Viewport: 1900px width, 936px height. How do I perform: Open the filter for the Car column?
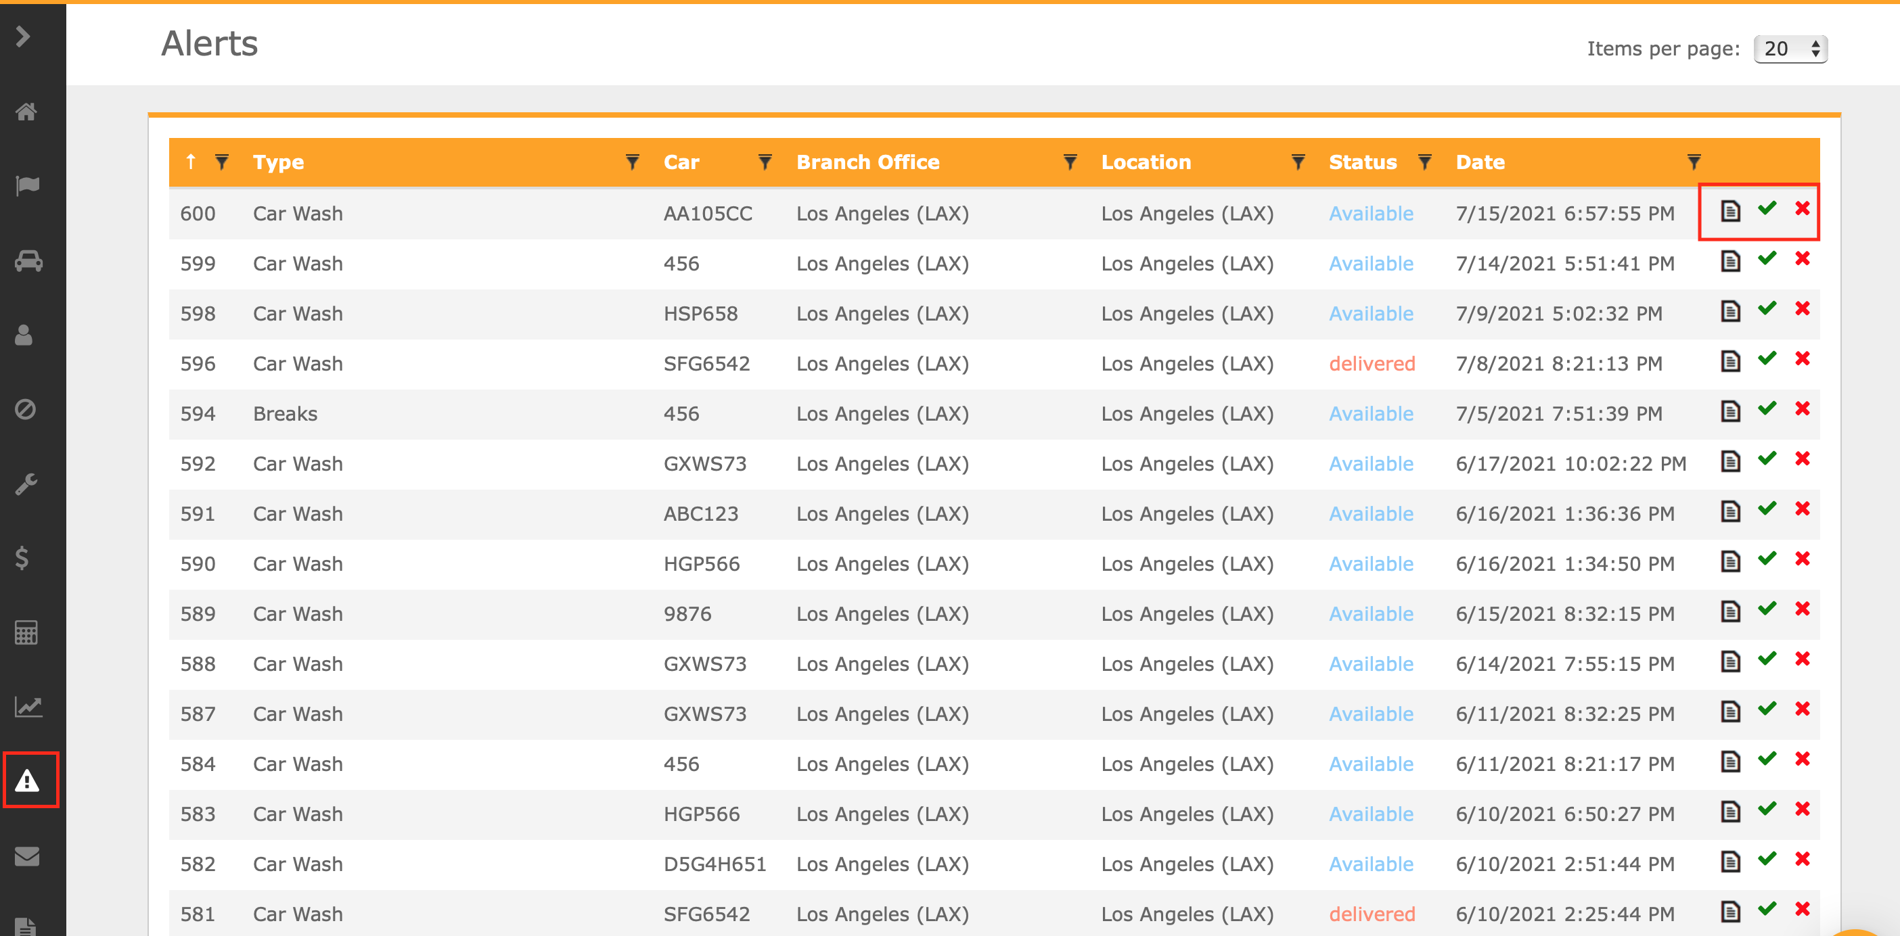tap(765, 162)
